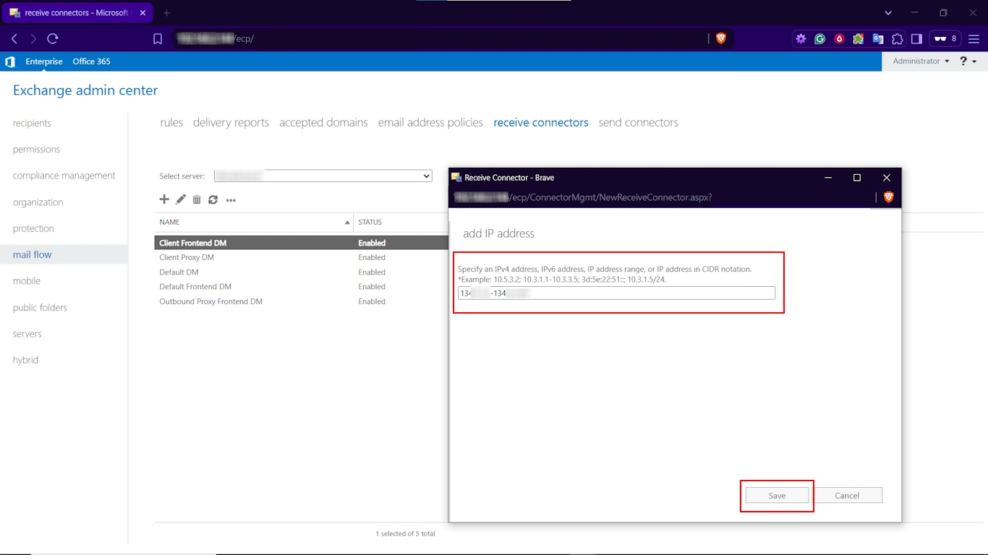The width and height of the screenshot is (988, 555).
Task: Click the Exchange admin center title
Action: click(x=85, y=90)
